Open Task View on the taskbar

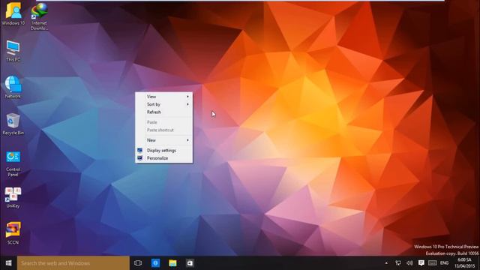click(138, 263)
